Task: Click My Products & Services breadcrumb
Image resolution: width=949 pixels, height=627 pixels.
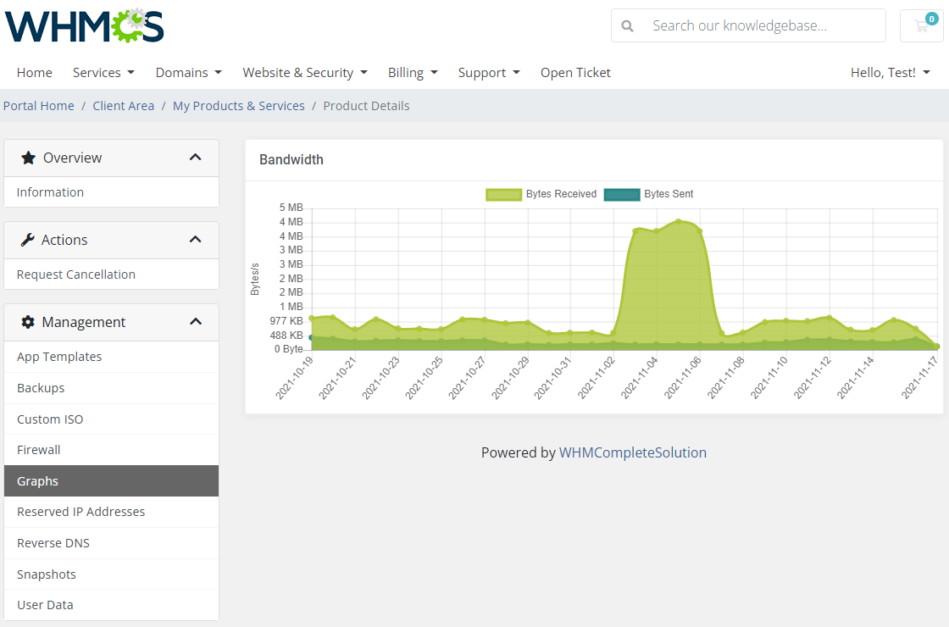Action: (238, 106)
